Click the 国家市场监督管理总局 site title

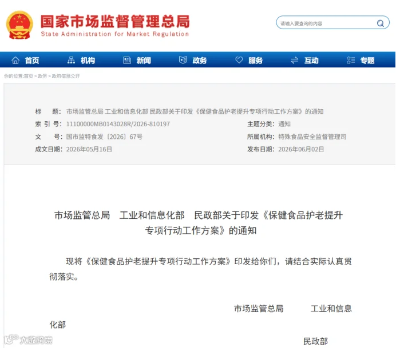115,21
